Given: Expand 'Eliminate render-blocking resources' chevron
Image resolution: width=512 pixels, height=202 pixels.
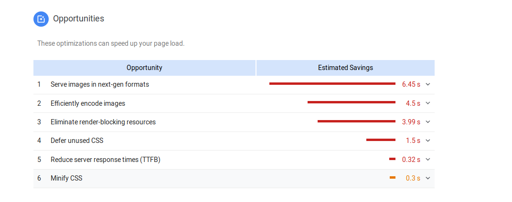Looking at the screenshot, I should (x=428, y=122).
